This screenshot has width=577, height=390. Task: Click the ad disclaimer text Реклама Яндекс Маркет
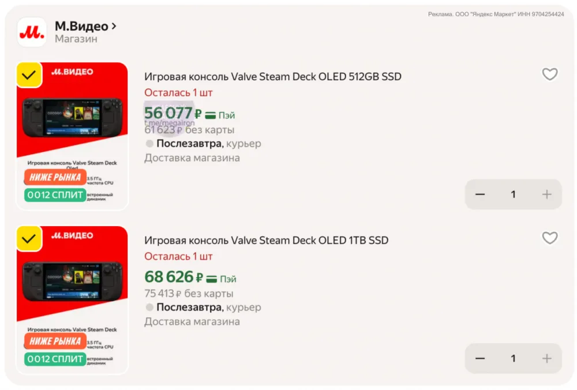tap(496, 14)
